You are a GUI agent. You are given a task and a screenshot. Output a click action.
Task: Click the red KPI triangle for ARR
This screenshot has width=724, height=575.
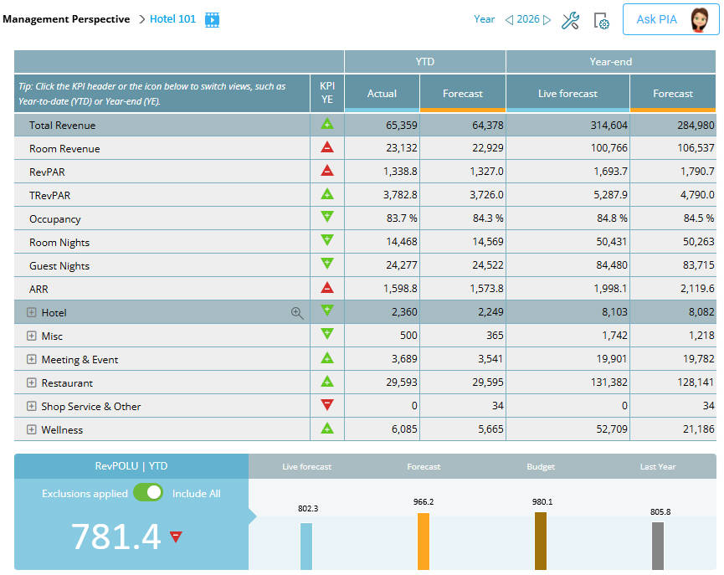coord(327,289)
